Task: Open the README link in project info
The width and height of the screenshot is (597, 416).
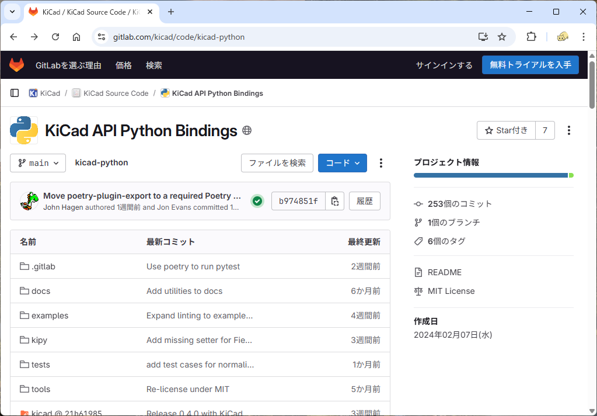Action: 445,272
